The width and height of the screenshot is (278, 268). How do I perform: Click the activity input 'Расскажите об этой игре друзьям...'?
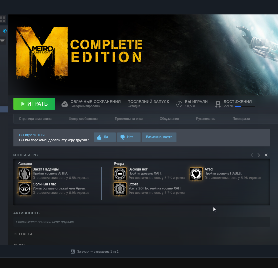(x=142, y=222)
